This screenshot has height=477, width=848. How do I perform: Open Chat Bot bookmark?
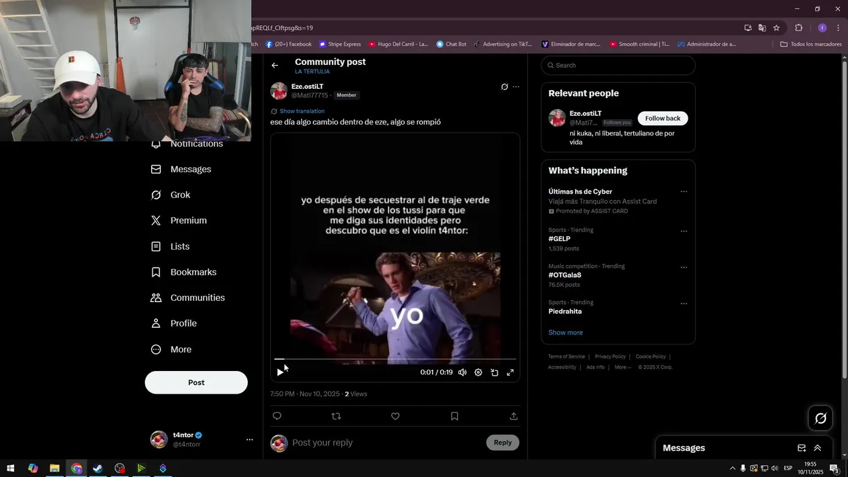(451, 44)
